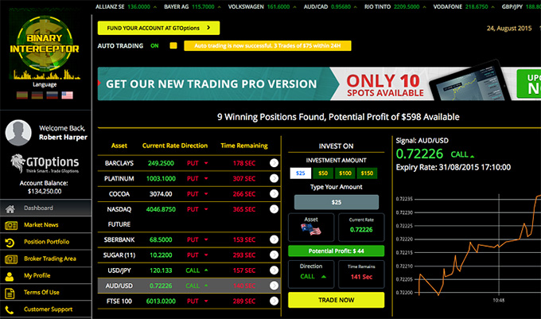Image resolution: width=541 pixels, height=319 pixels.
Task: Click the auto trading success notification
Action: pyautogui.click(x=268, y=45)
